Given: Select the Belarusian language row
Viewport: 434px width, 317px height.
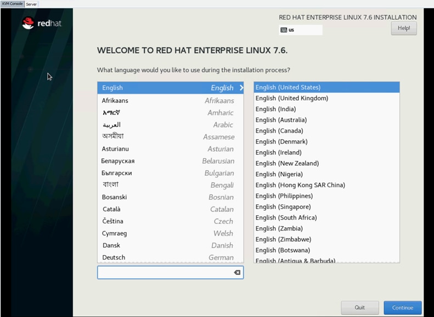Looking at the screenshot, I should coord(171,161).
